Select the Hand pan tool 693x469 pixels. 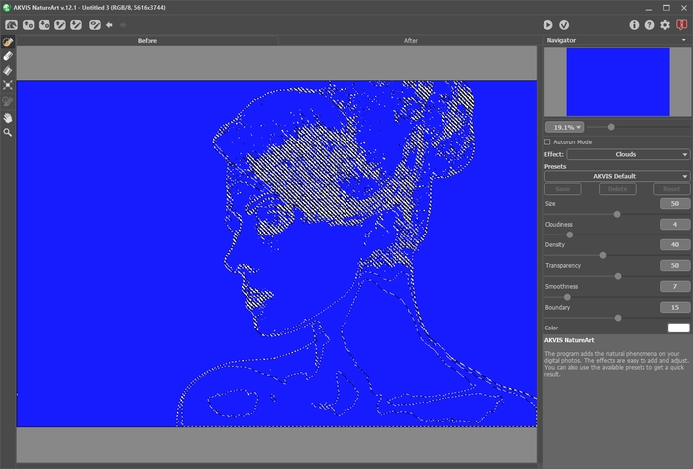coord(8,118)
